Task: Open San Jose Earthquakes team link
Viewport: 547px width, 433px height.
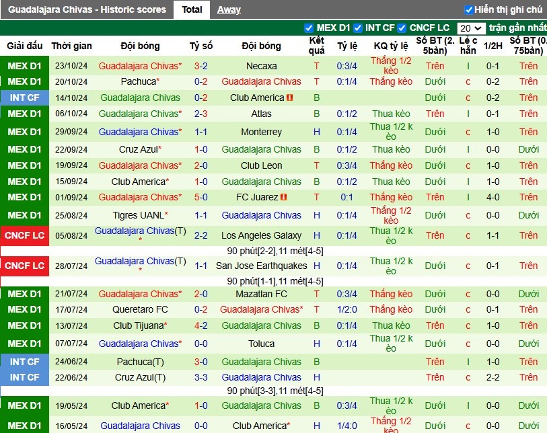Action: [x=261, y=266]
